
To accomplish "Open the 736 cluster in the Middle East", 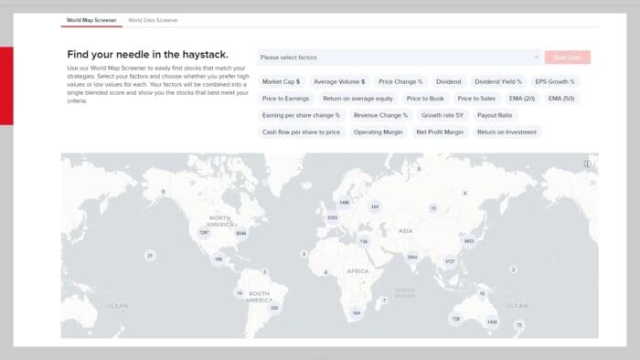I will pos(363,241).
